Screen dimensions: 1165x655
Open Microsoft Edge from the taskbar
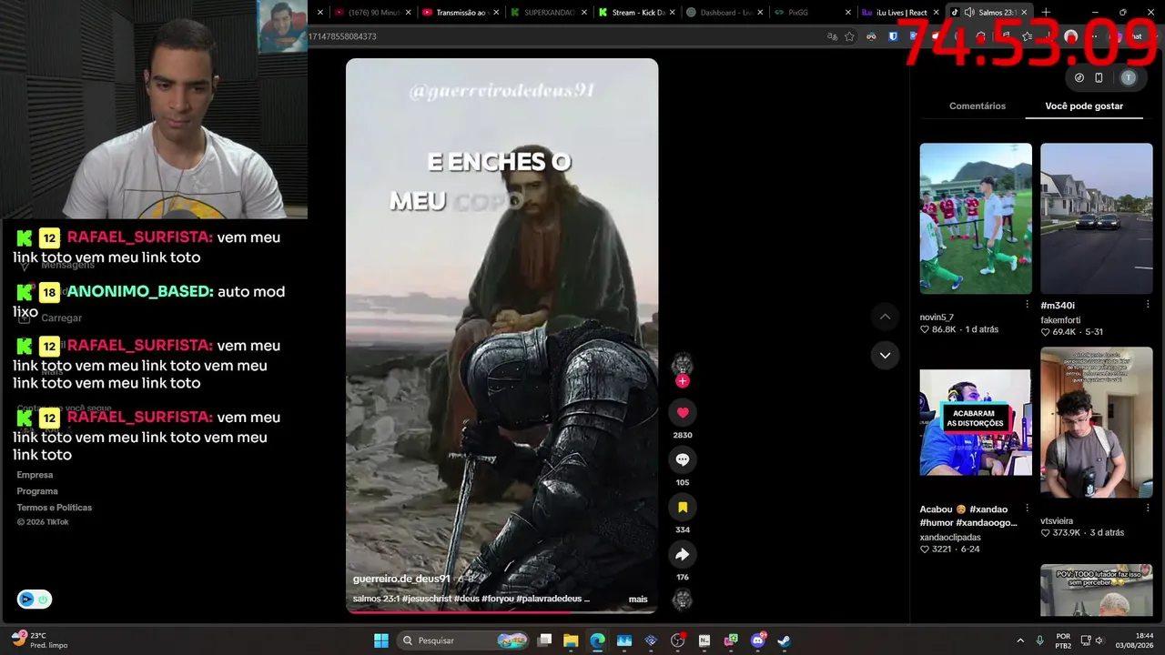pyautogui.click(x=597, y=640)
